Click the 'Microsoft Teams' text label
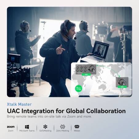The width and height of the screenshot is (139, 139). (x=27, y=131)
